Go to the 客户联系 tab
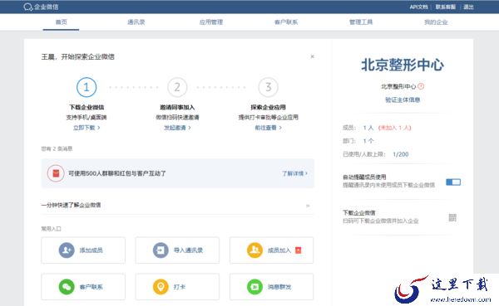Viewport: 499px width, 306px height. (286, 22)
